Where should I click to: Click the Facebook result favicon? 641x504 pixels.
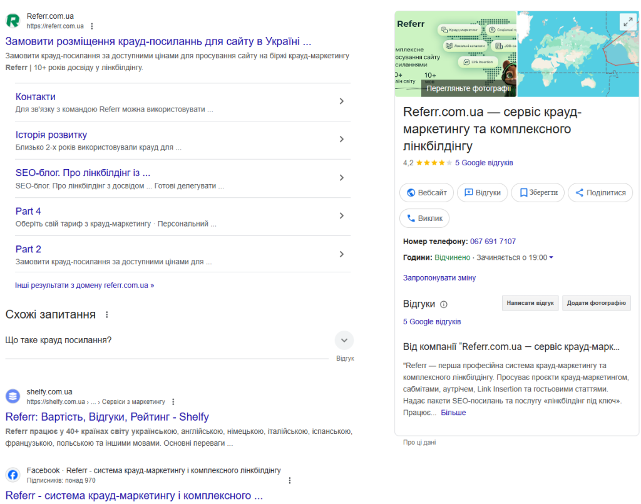click(x=13, y=475)
